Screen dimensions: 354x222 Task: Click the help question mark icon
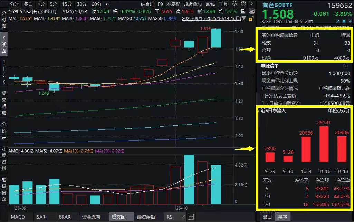pyautogui.click(x=243, y=4)
